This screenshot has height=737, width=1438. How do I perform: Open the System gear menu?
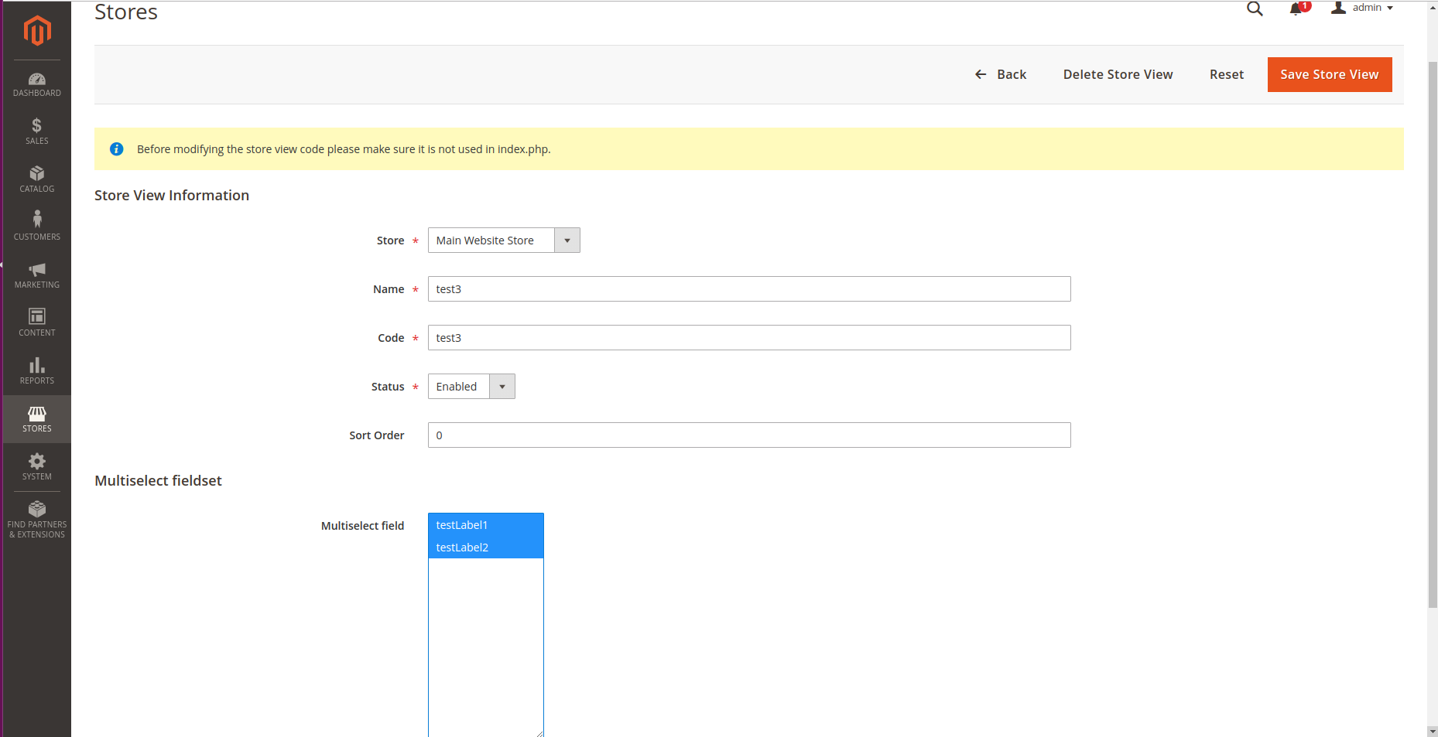point(37,467)
